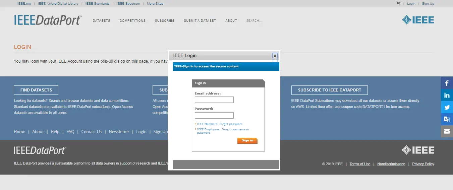Share page via Twitter icon

(x=447, y=107)
